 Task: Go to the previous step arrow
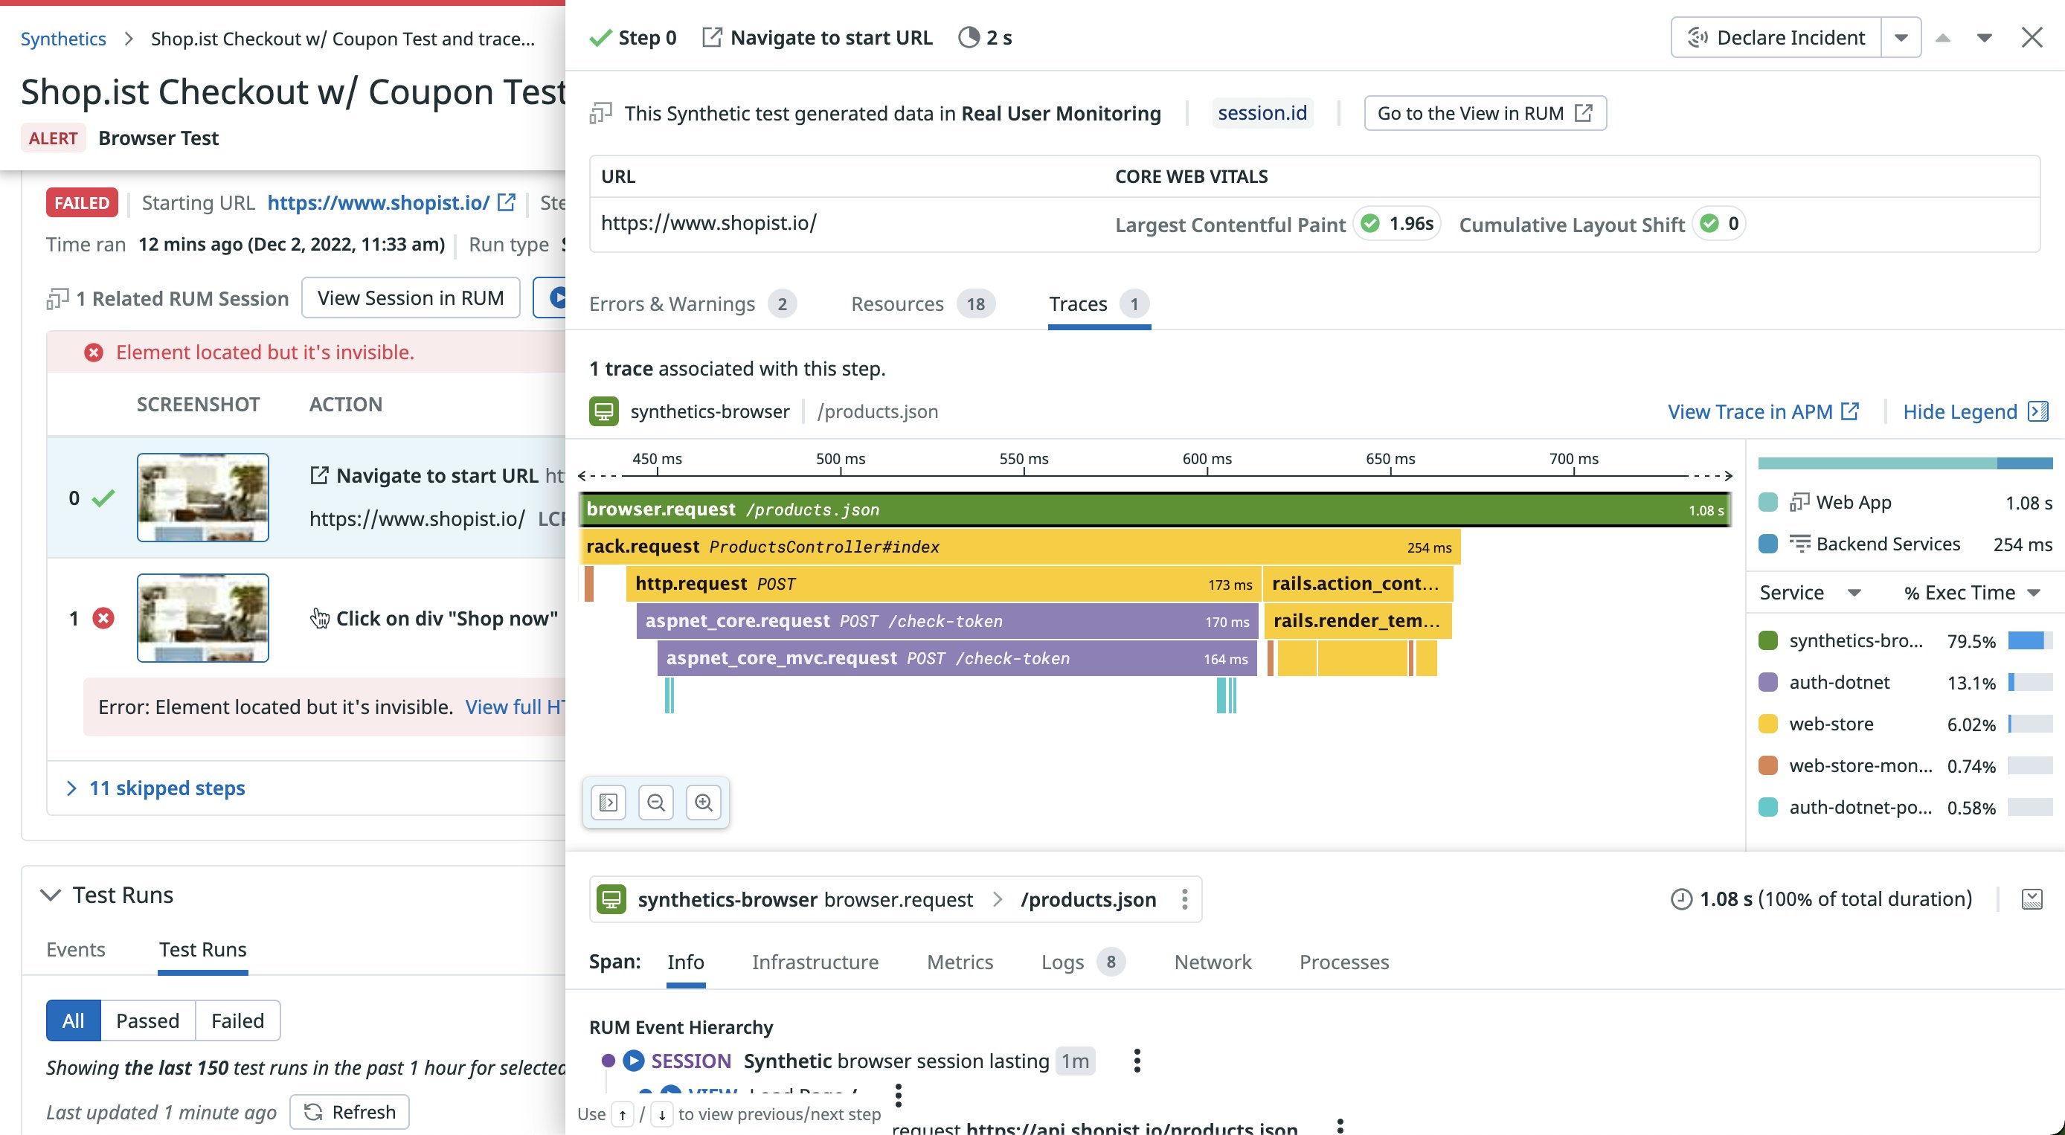[1942, 38]
